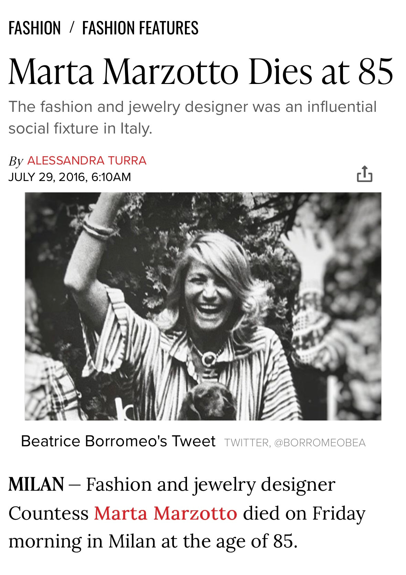406x575 pixels.
Task: Click the subheading about influential social fixture
Action: coord(192,117)
